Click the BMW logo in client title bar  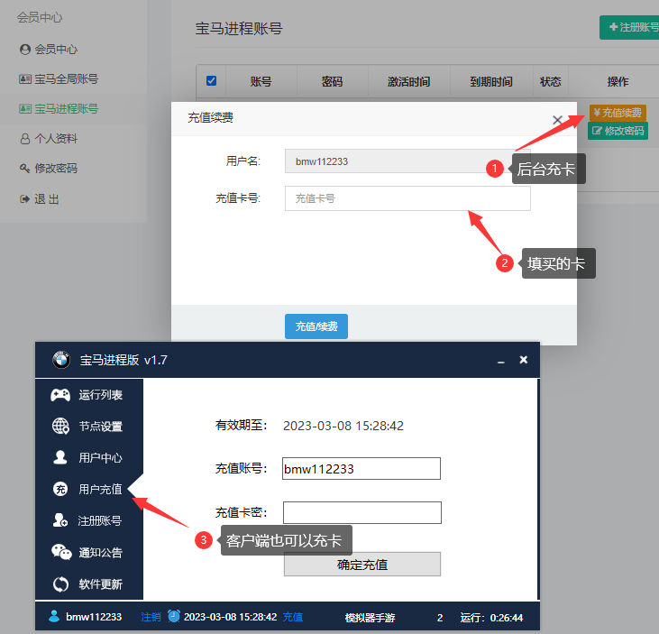[61, 360]
